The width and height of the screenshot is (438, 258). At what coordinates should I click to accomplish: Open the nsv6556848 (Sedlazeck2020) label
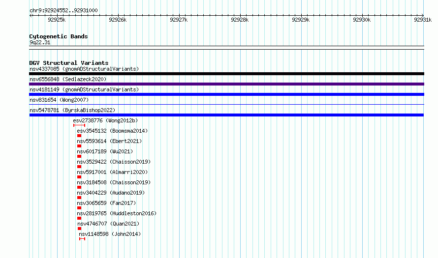click(x=68, y=79)
